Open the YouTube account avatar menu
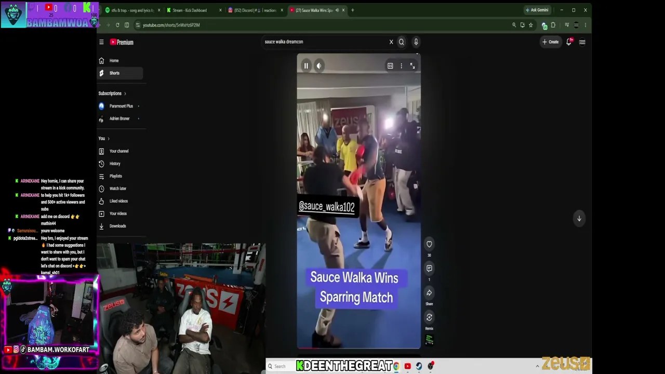The width and height of the screenshot is (665, 374). (582, 42)
